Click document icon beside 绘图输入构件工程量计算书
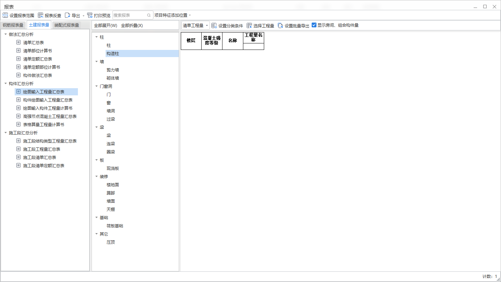This screenshot has height=282, width=501. tap(18, 108)
